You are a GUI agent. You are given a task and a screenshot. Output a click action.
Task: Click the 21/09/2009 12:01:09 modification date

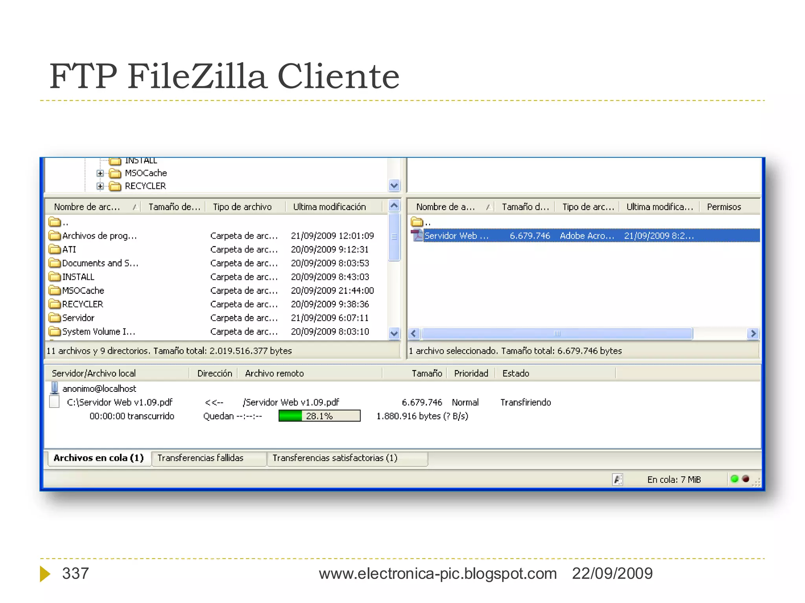[x=332, y=236]
